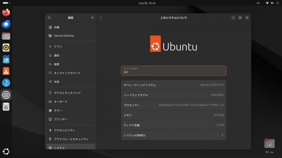282x158 pixels.
Task: Click the search icon in settings sidebar
Action: [49, 18]
